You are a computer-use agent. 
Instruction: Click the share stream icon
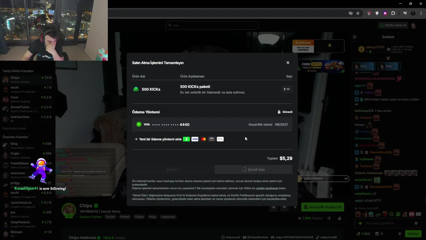click(329, 218)
